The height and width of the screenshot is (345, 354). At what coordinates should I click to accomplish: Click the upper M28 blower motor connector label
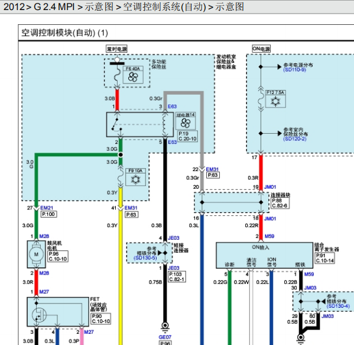point(44,236)
